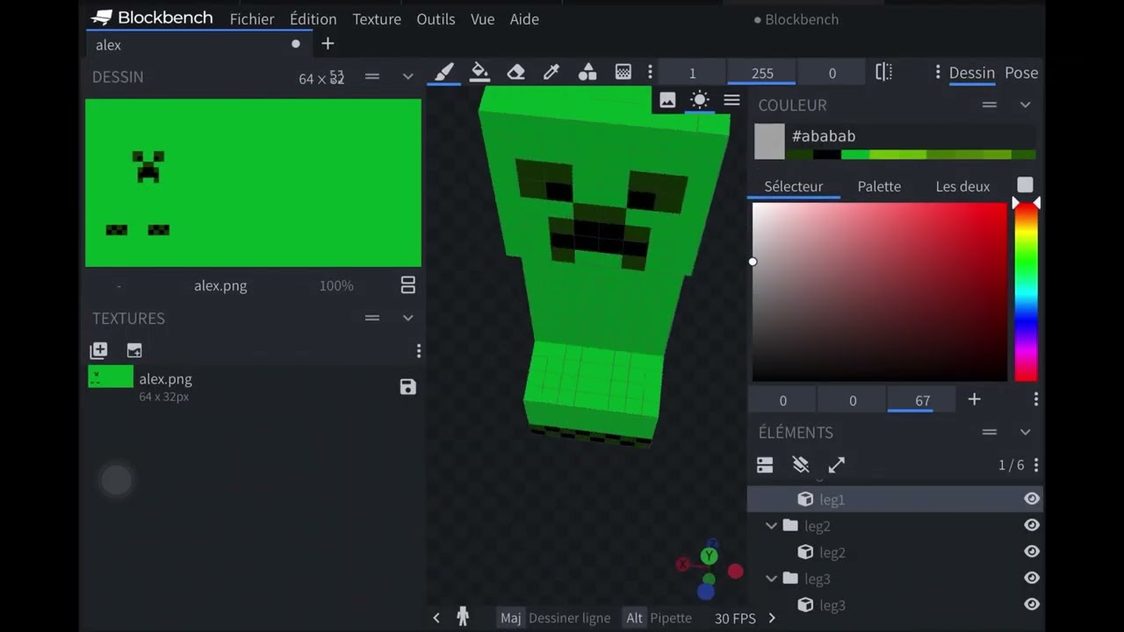Click the Dessin panel drag handle

pos(372,76)
